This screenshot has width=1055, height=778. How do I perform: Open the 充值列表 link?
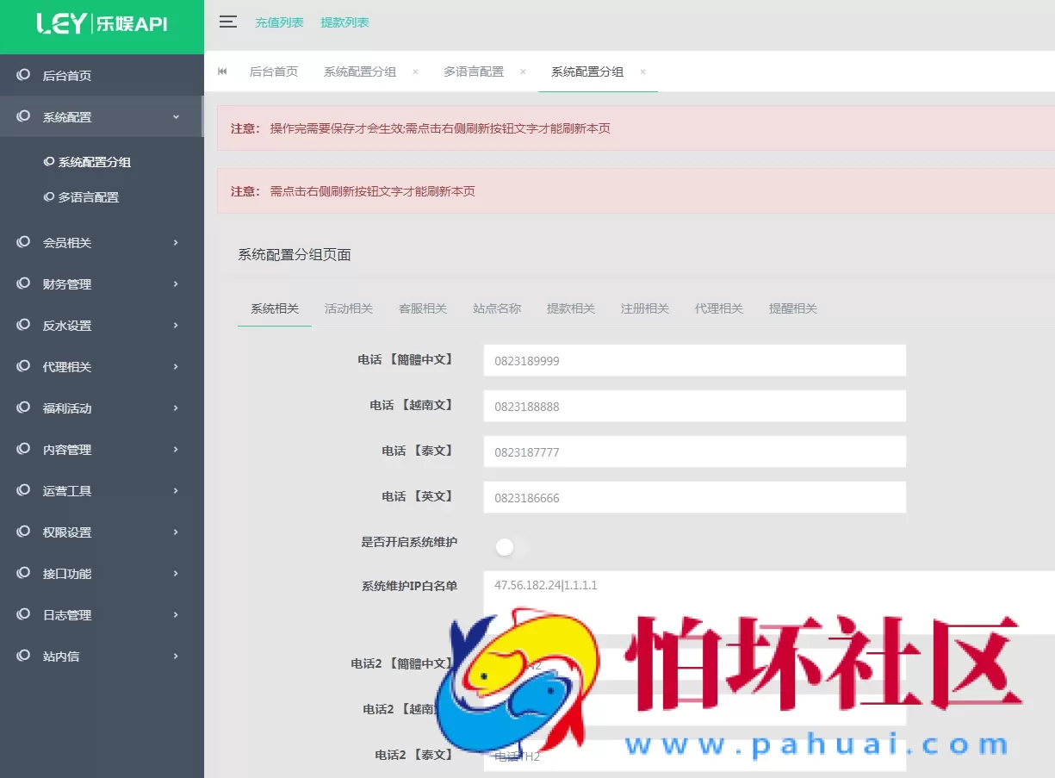pos(279,22)
